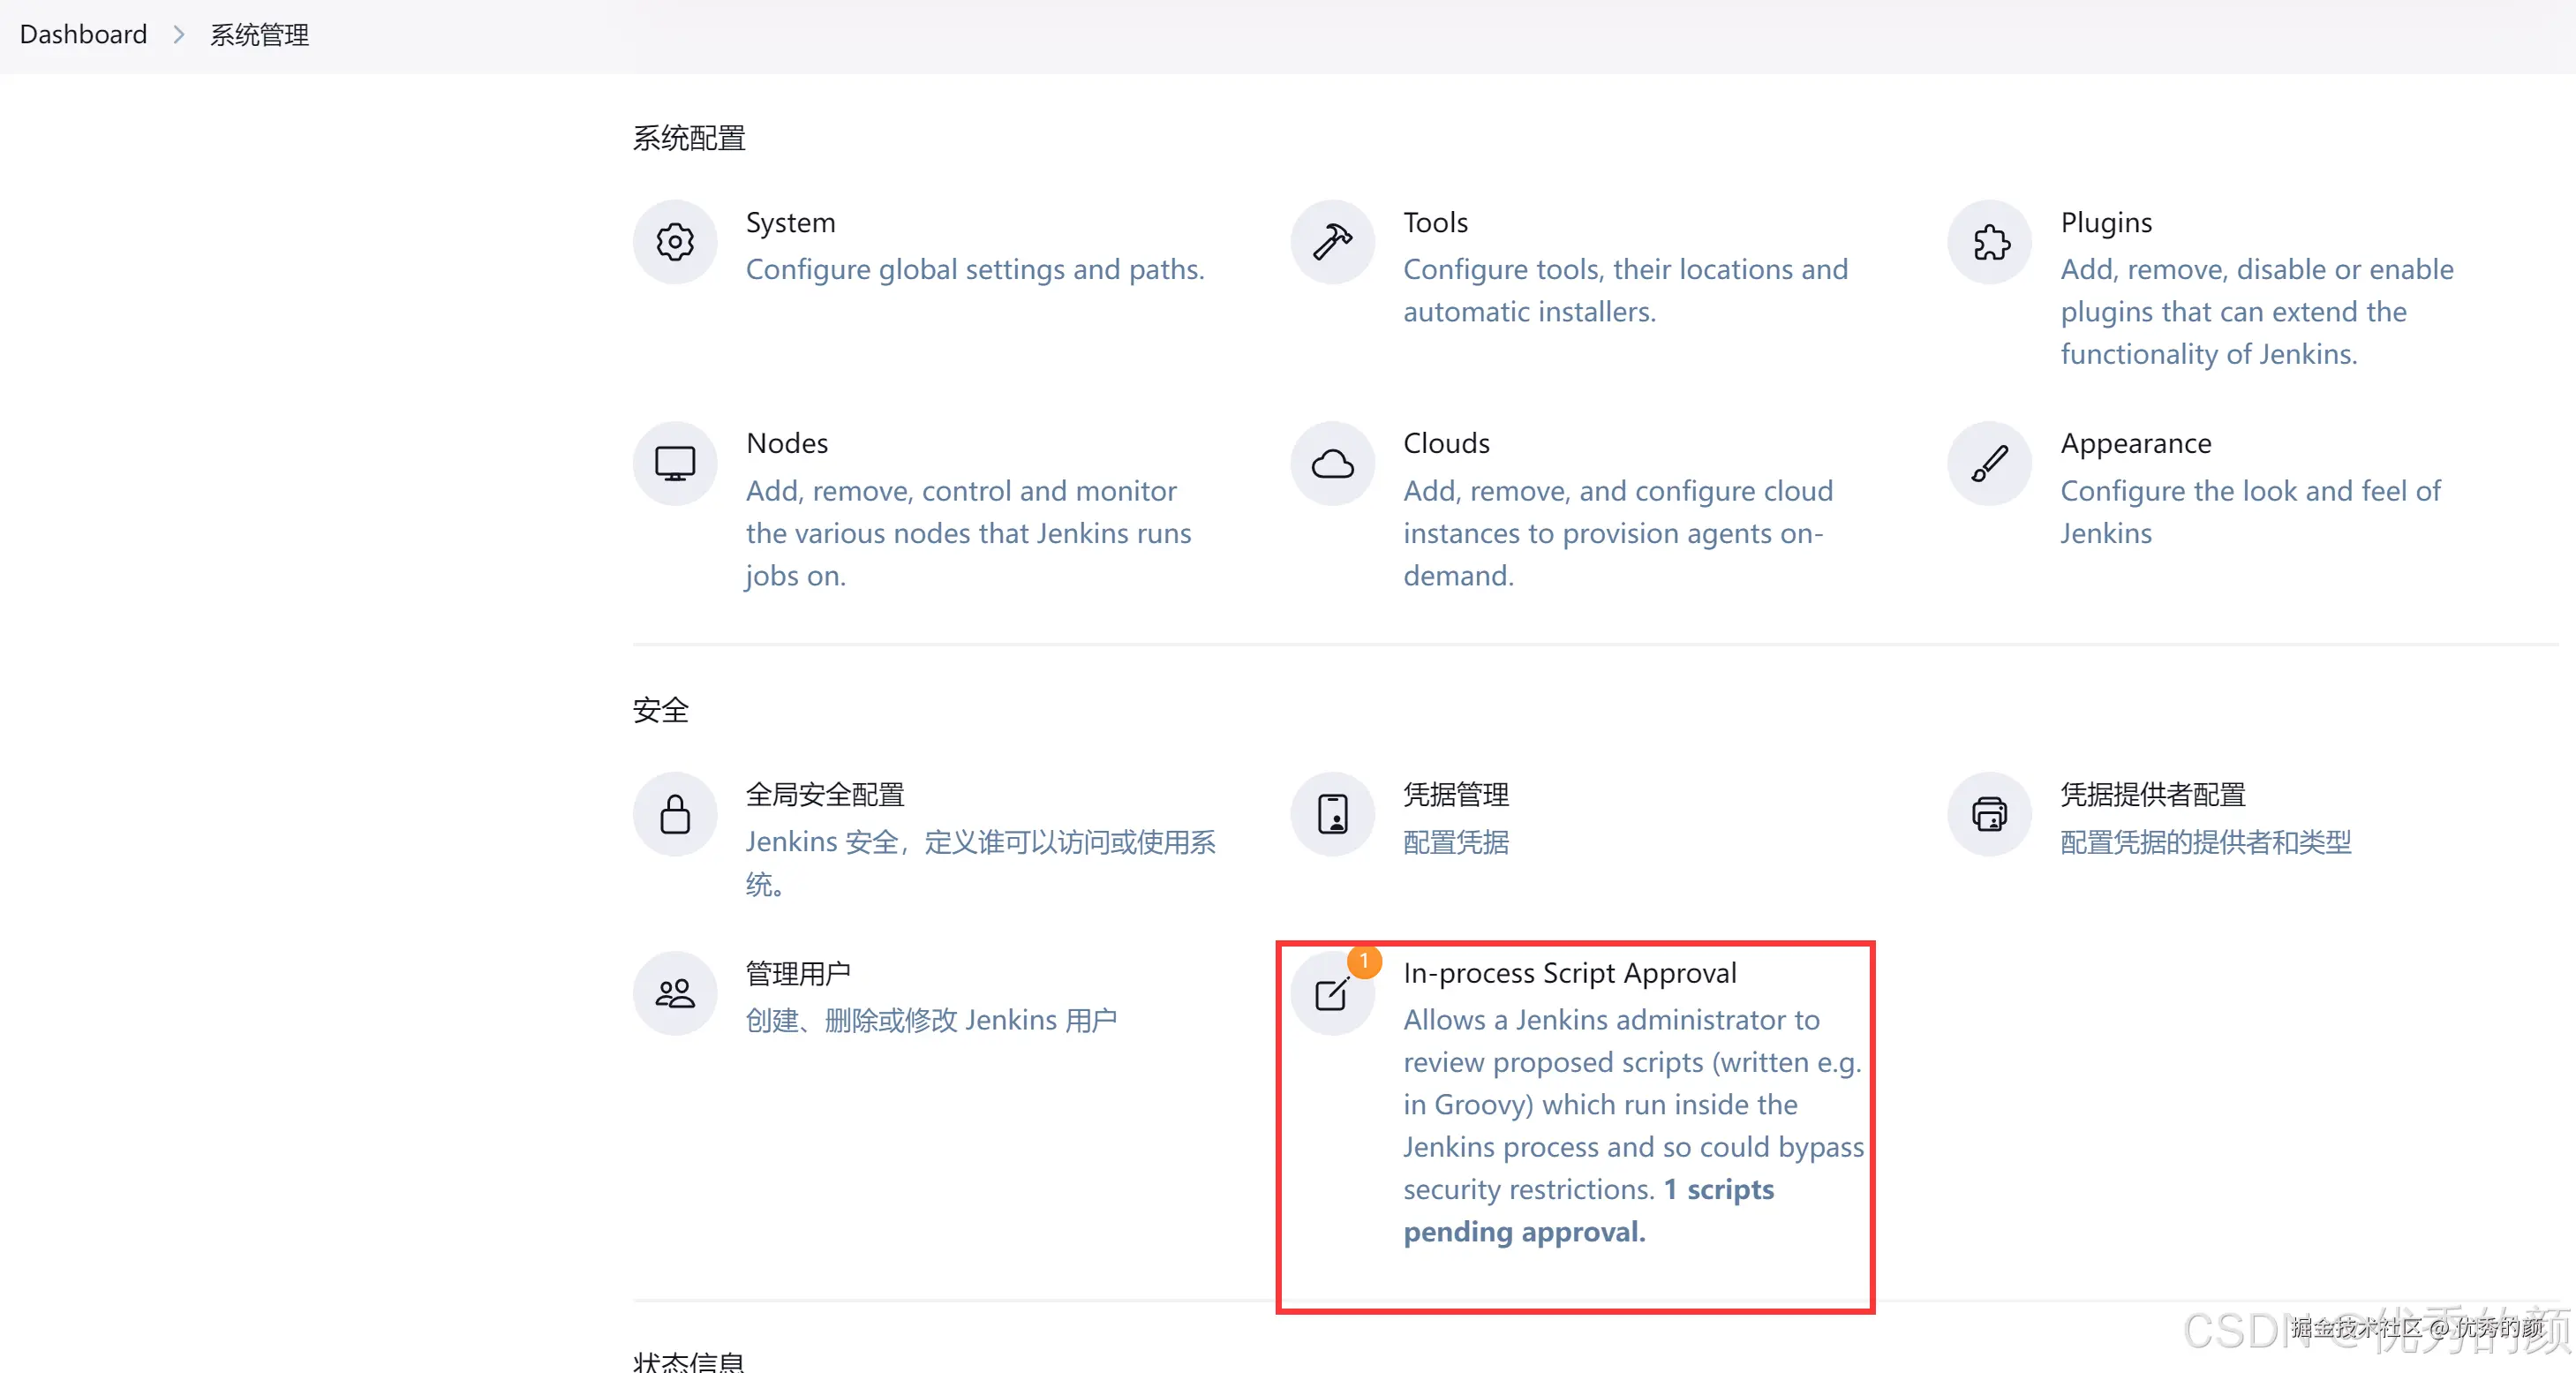Click the 安全 section heading
The image size is (2576, 1373).
[661, 710]
